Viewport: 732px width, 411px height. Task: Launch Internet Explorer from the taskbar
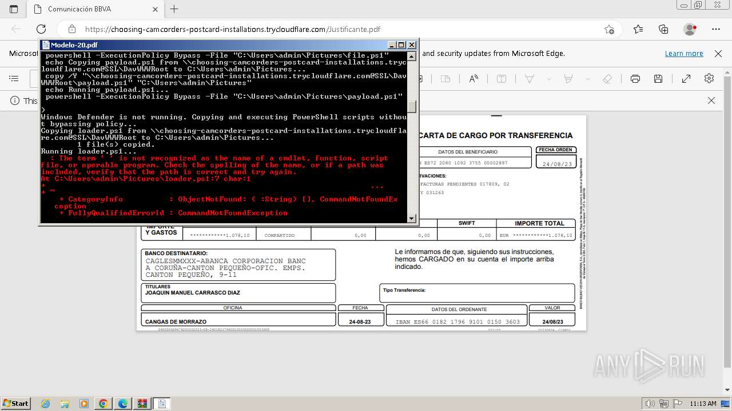tap(46, 404)
